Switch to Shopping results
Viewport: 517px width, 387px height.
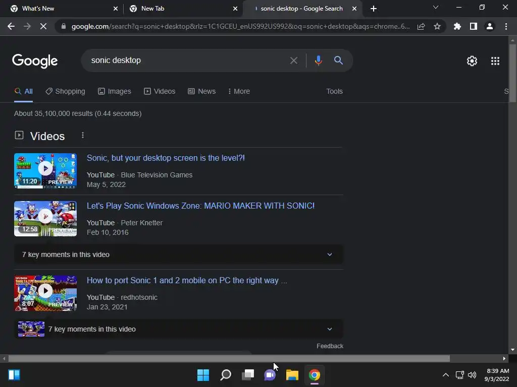(65, 92)
